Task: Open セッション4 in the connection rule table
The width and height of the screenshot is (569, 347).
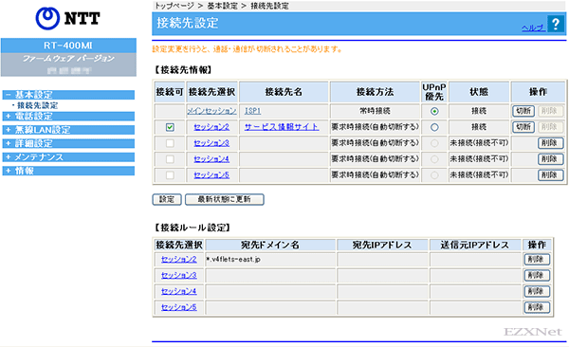Action: (179, 291)
